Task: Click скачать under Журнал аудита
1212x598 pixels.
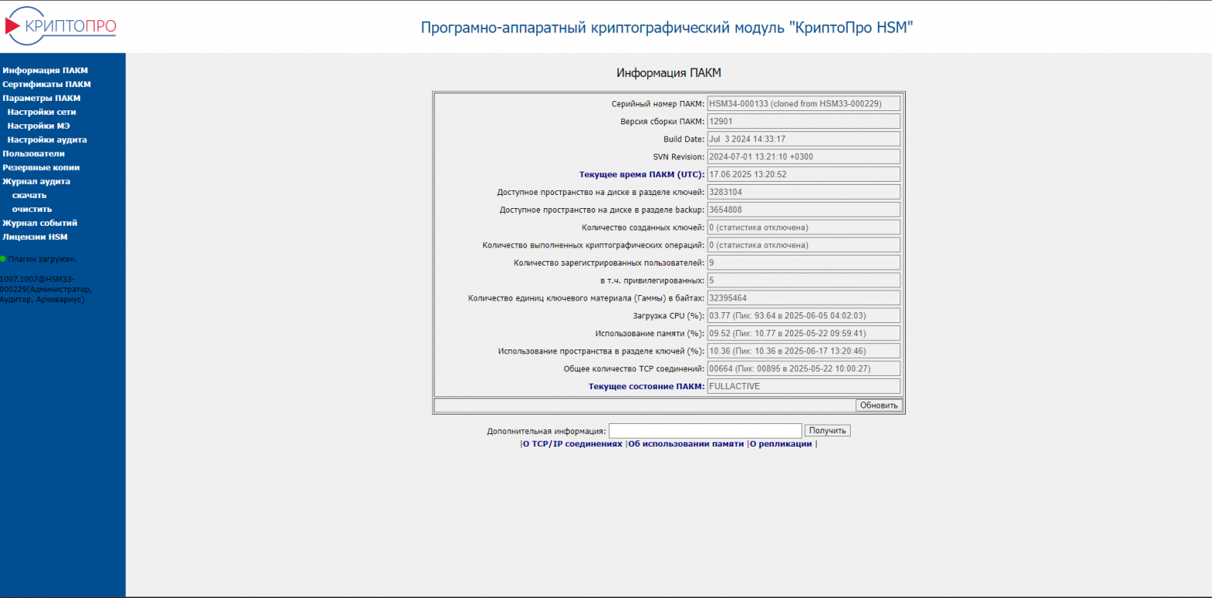Action: tap(29, 195)
